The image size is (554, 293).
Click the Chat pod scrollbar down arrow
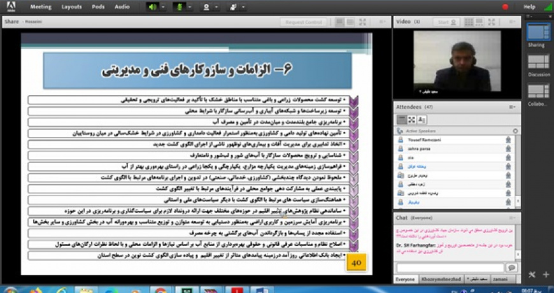coord(518,255)
